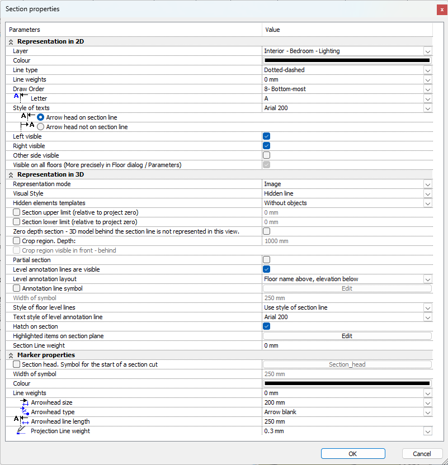448x465 pixels.
Task: Click the arrow-not-on-section-line symbol icon
Action: [x=27, y=127]
